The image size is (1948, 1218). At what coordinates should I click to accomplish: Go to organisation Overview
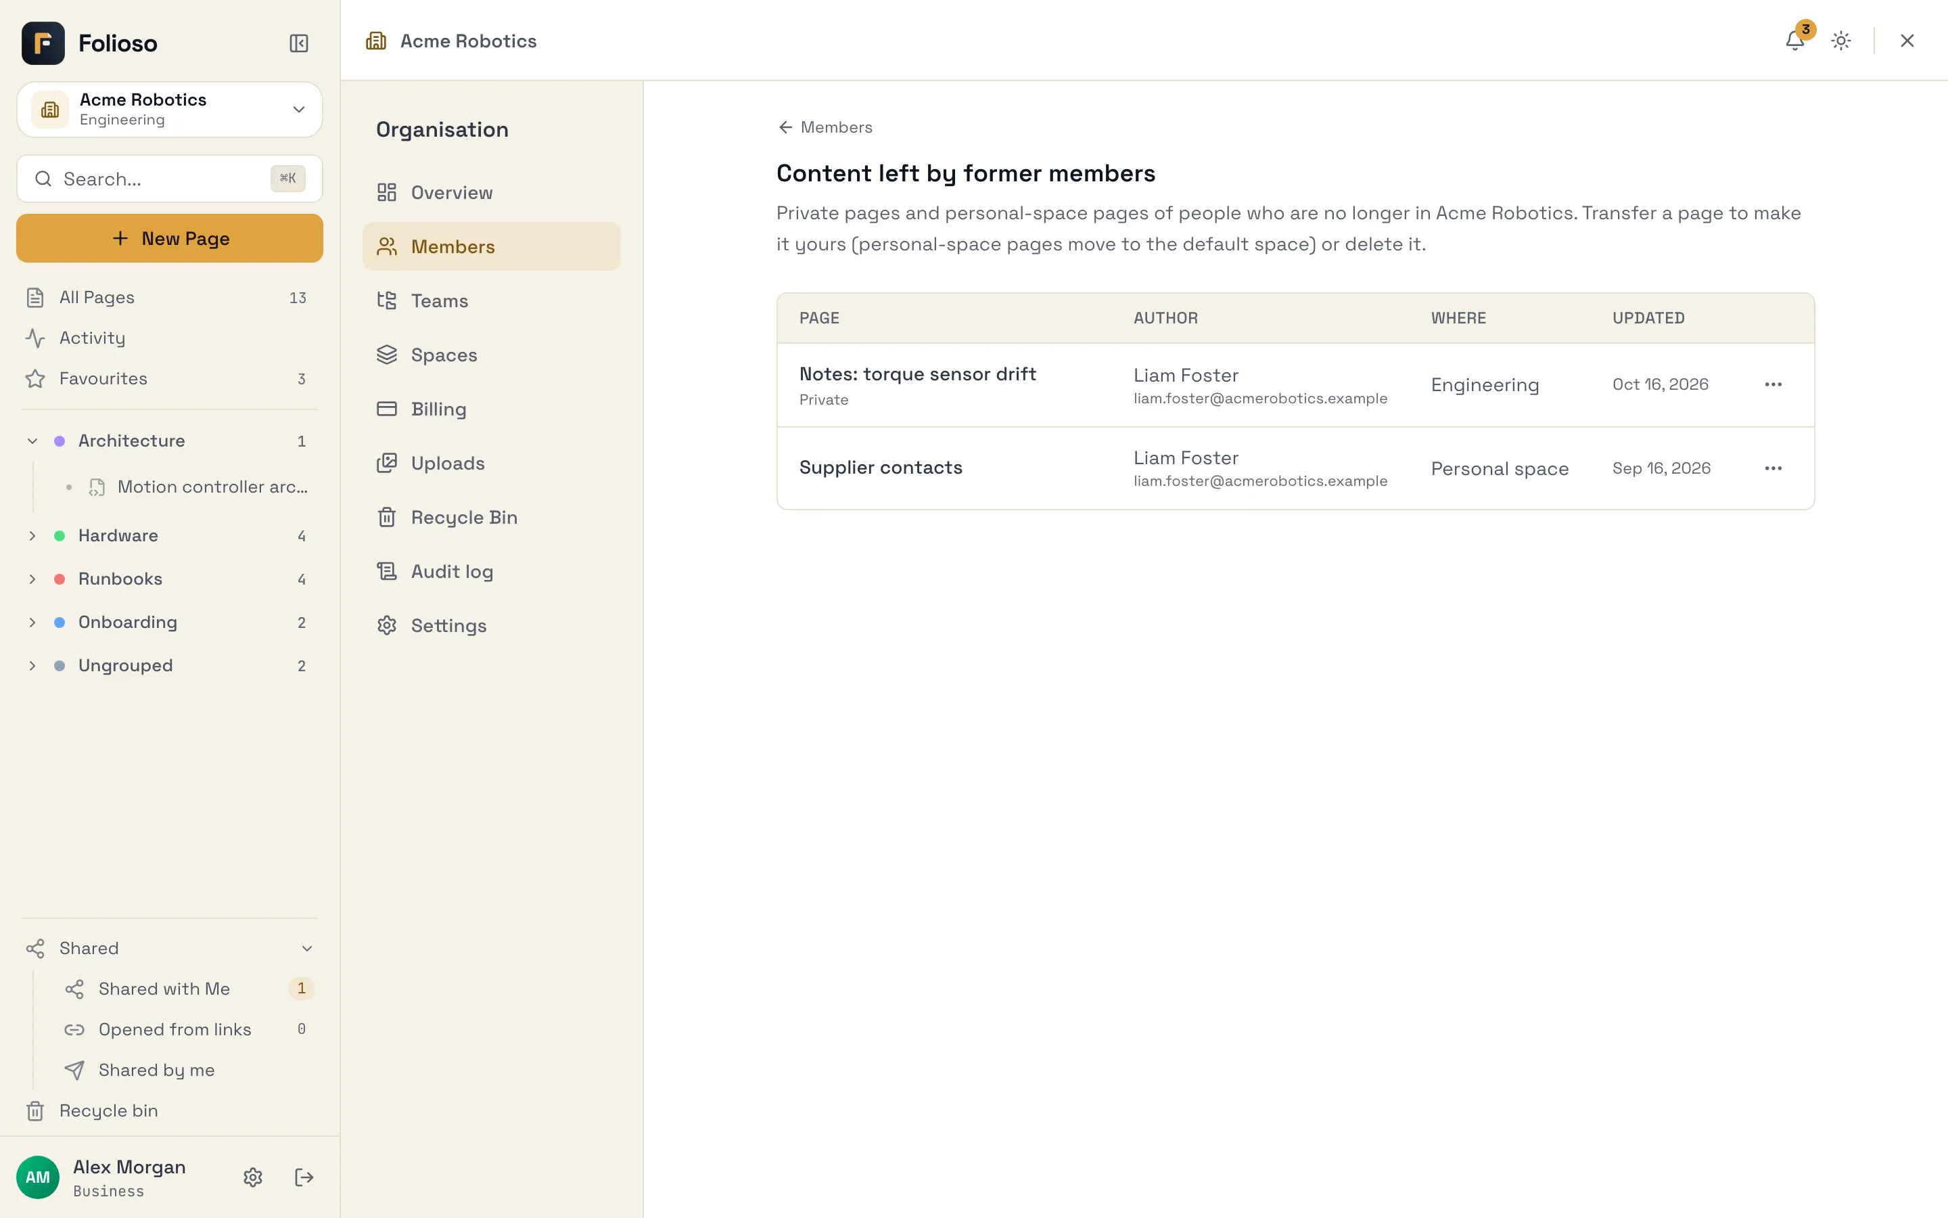click(x=492, y=193)
